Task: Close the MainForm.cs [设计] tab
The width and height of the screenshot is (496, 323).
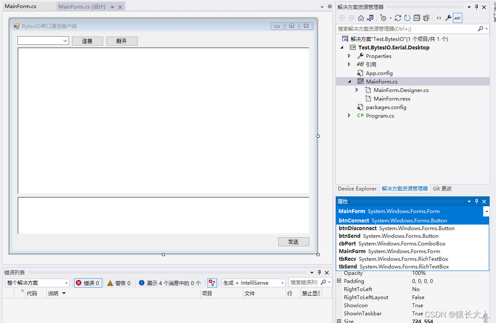Action: 120,7
